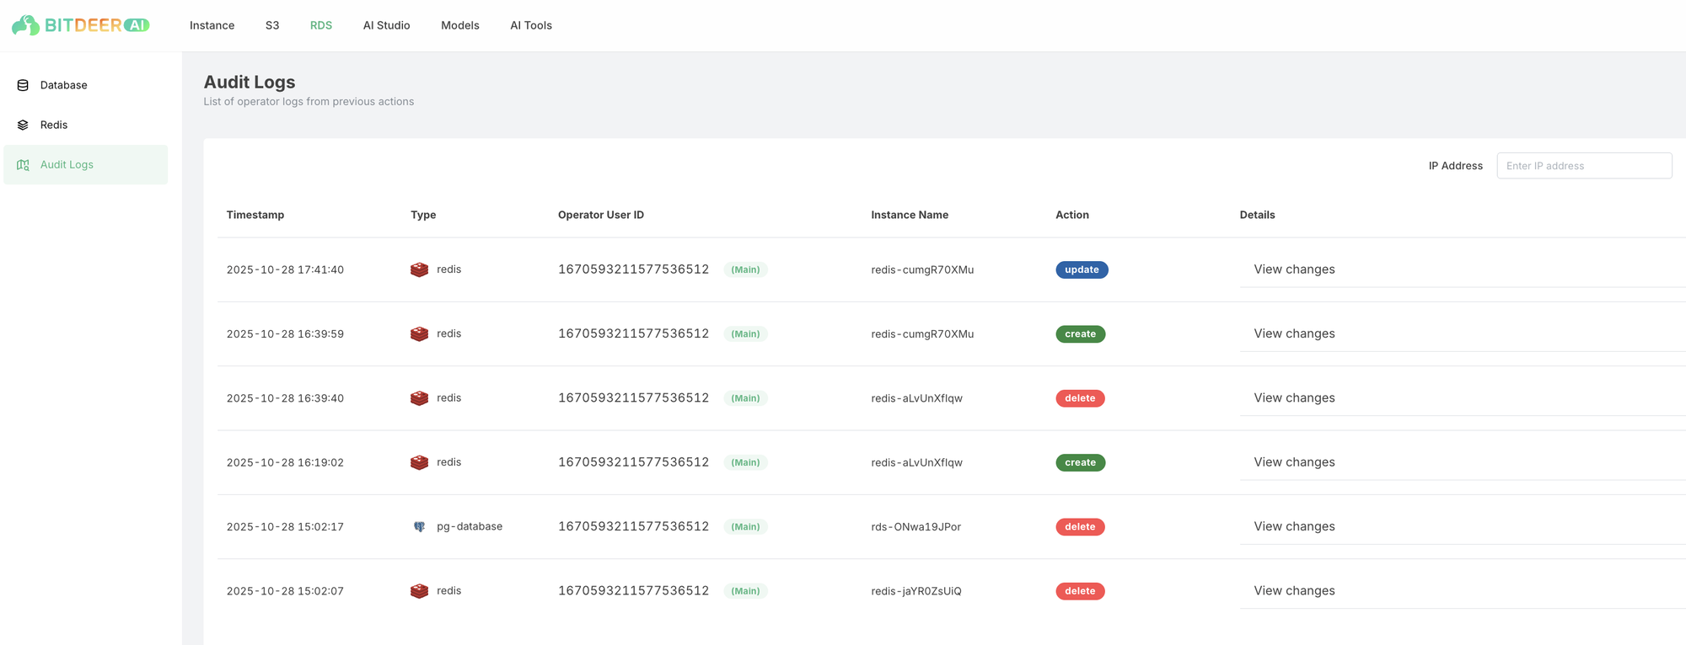This screenshot has width=1686, height=645.
Task: Click the Main tag in the 16:39:40 row
Action: (745, 398)
